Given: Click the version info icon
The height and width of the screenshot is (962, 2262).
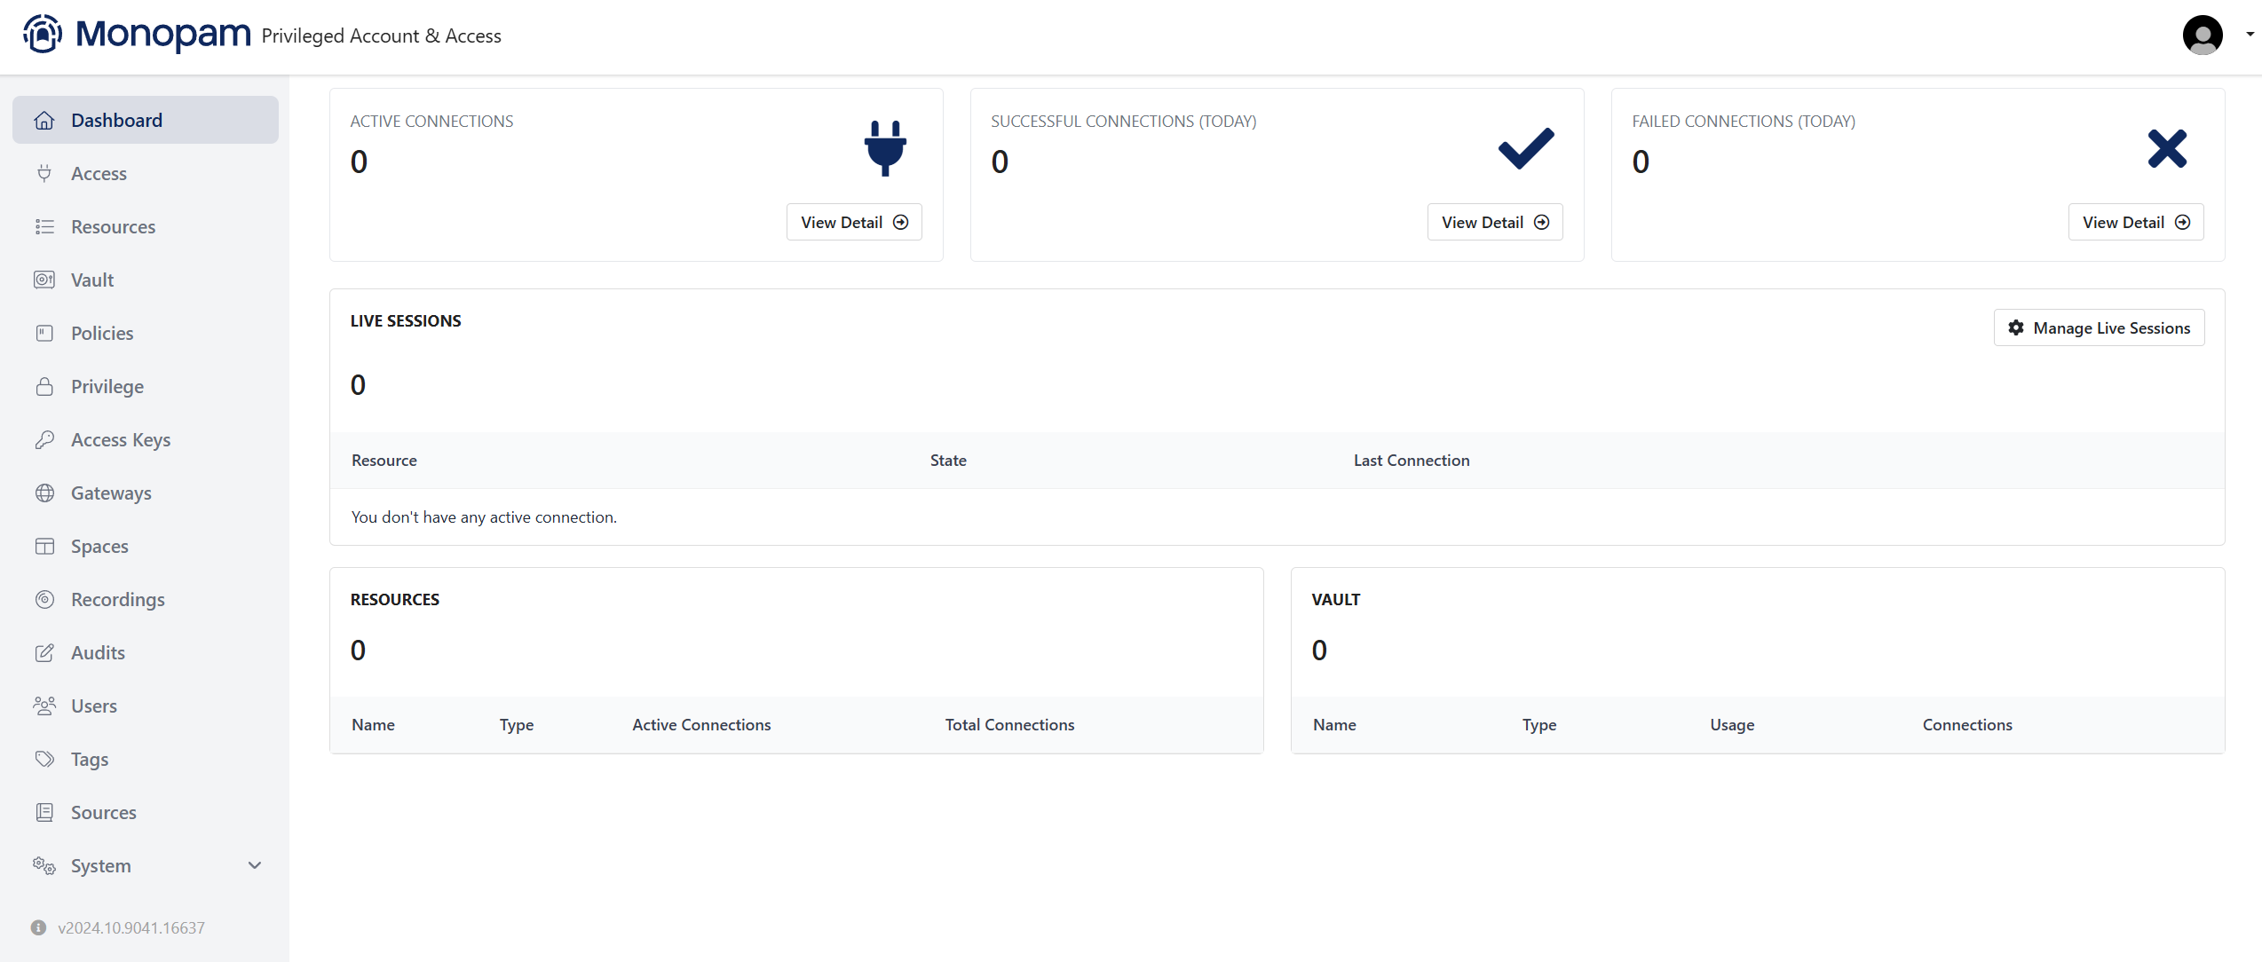Looking at the screenshot, I should coord(38,927).
